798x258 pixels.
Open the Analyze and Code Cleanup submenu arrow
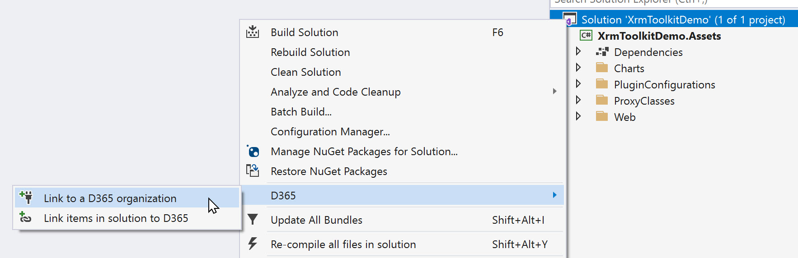coord(555,92)
